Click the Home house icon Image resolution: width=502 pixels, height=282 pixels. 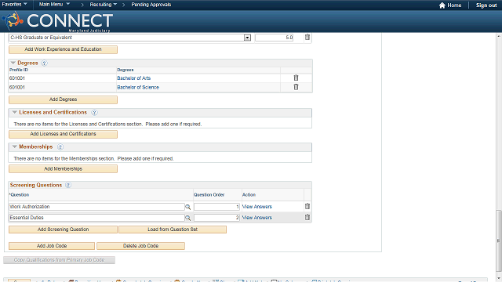click(x=442, y=5)
